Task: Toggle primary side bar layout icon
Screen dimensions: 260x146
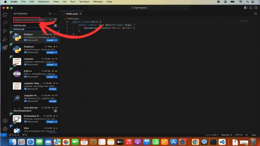Action: tap(246, 8)
